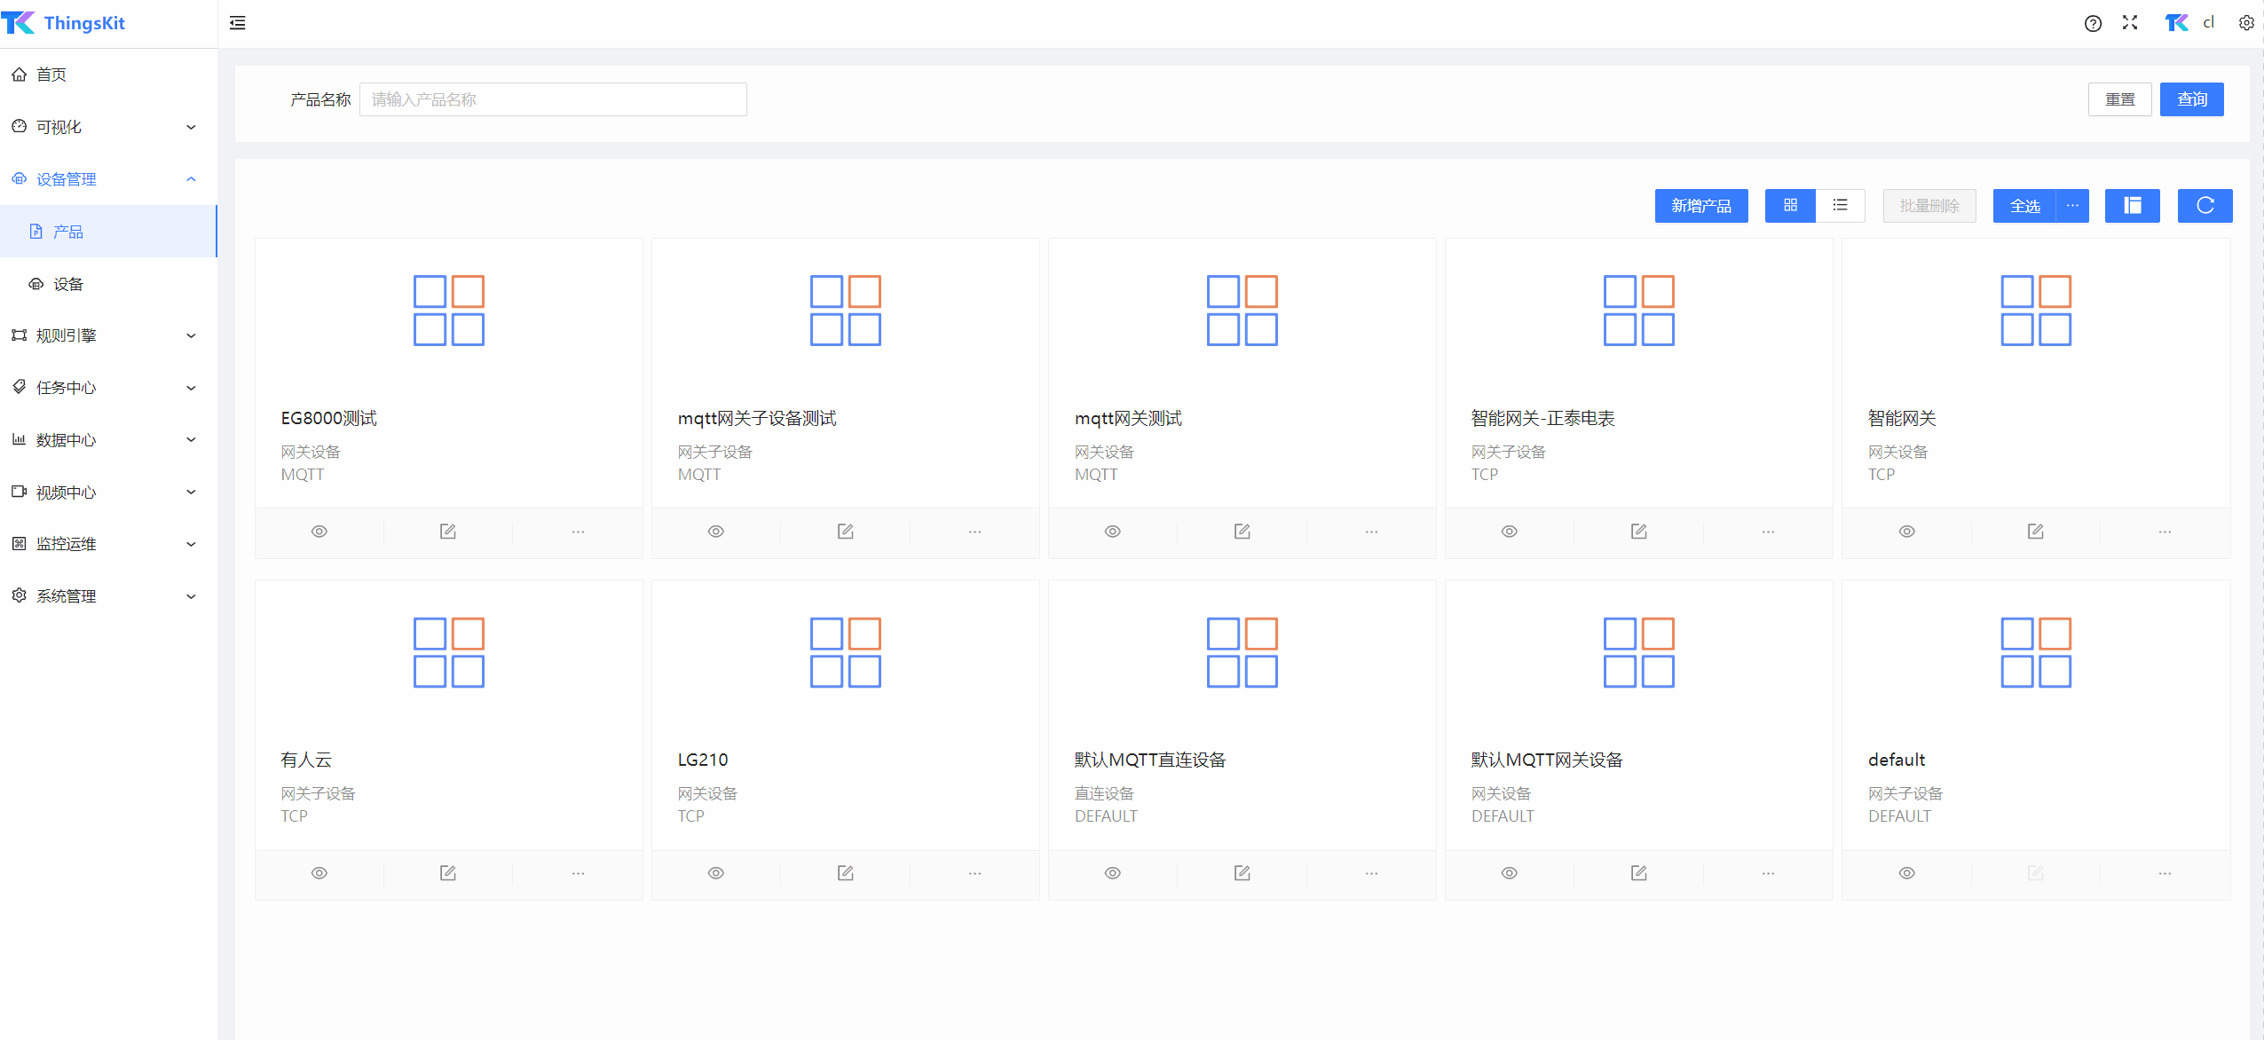Click the 新增产品 button
This screenshot has height=1040, width=2264.
click(x=1700, y=206)
